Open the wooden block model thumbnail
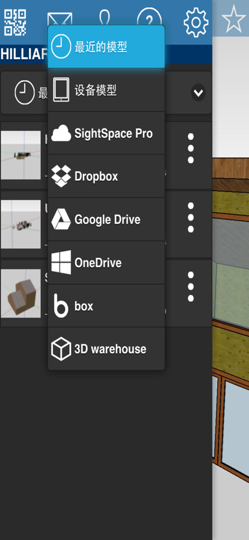 tap(20, 294)
